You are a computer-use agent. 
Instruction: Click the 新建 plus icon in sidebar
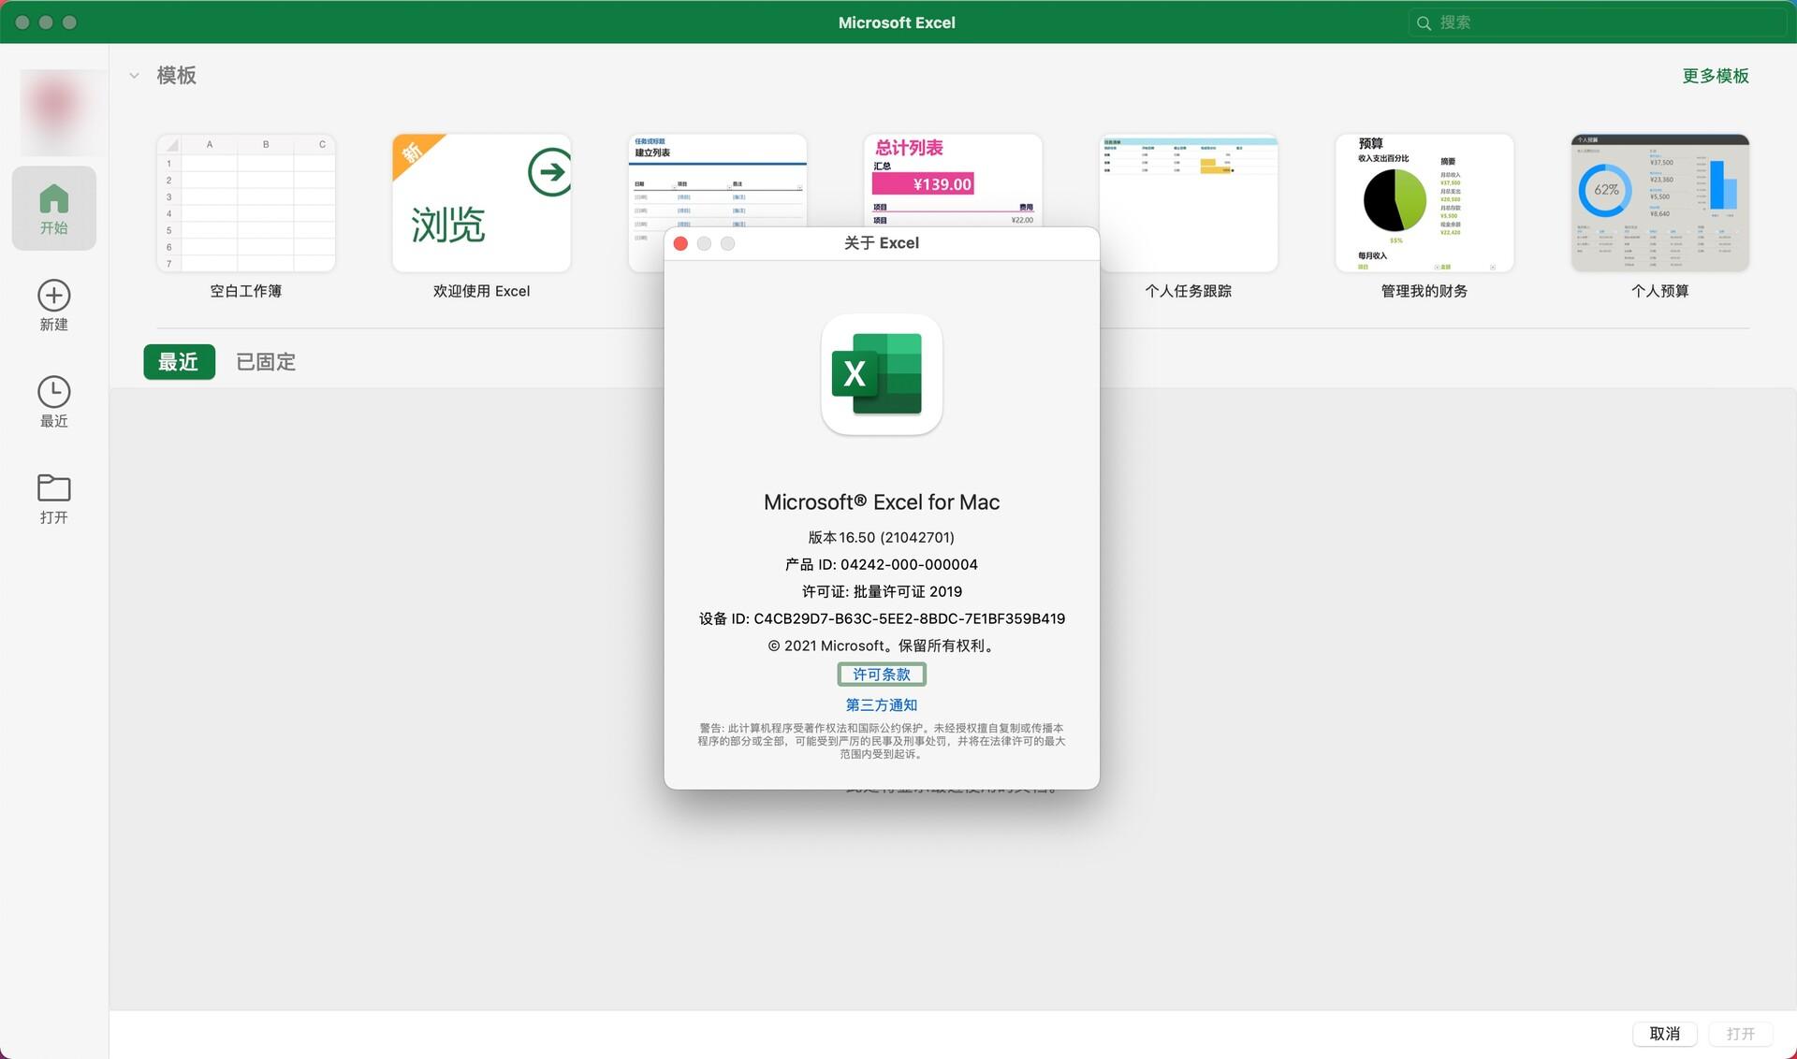point(53,296)
